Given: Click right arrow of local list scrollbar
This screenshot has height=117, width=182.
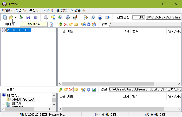Looking at the screenshot, I should 179,109.
